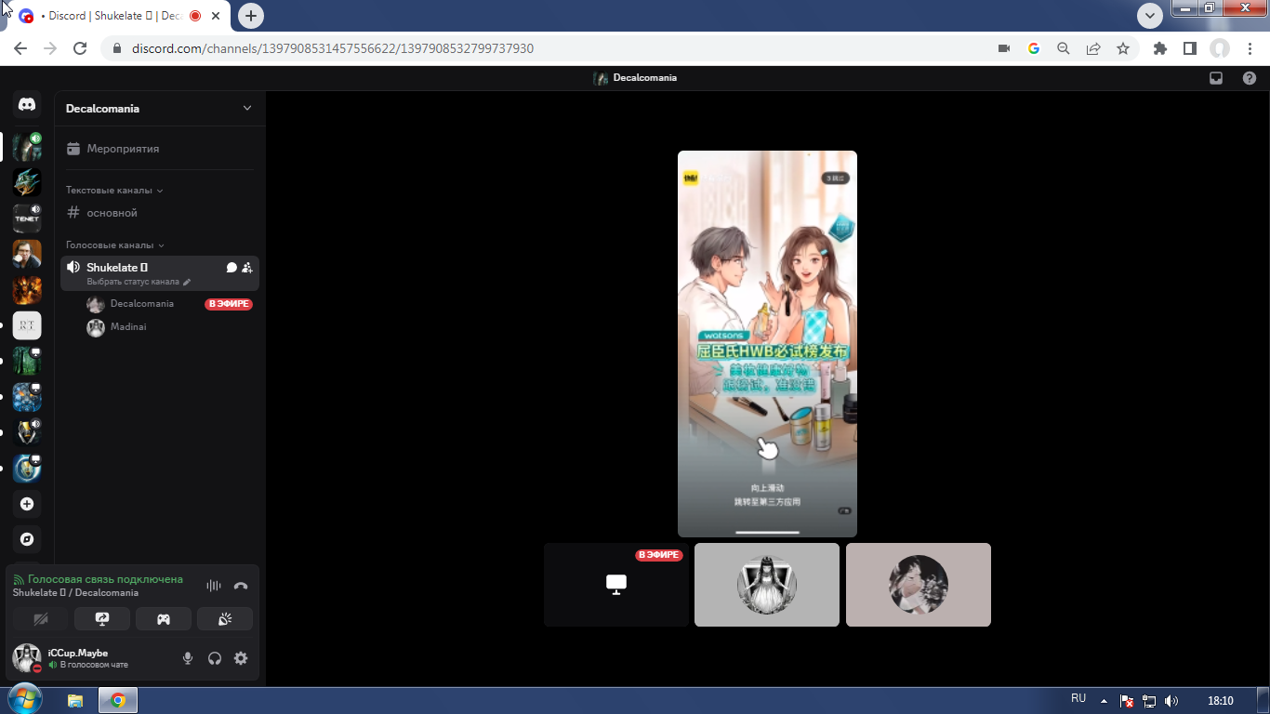Viewport: 1270px width, 714px height.
Task: Edit channel status pencil icon
Action: click(x=187, y=282)
